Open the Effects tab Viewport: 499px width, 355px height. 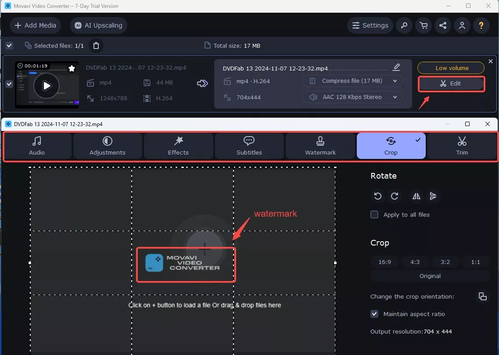tap(178, 146)
